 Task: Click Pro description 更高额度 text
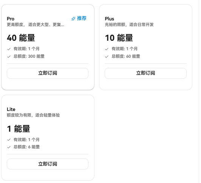coord(36,25)
